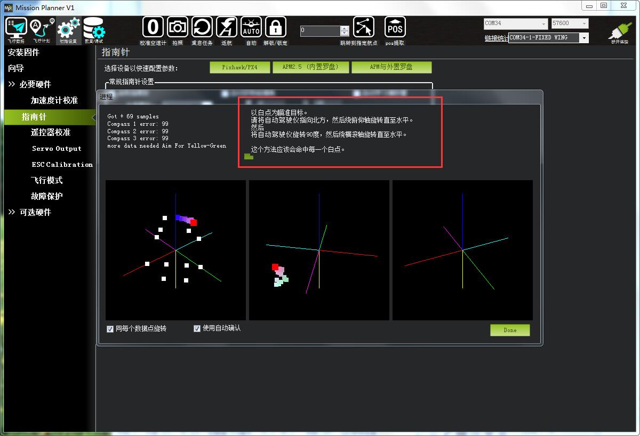The width and height of the screenshot is (640, 436).
Task: Trigger 返航 return-to-launch via its icon
Action: tap(226, 27)
